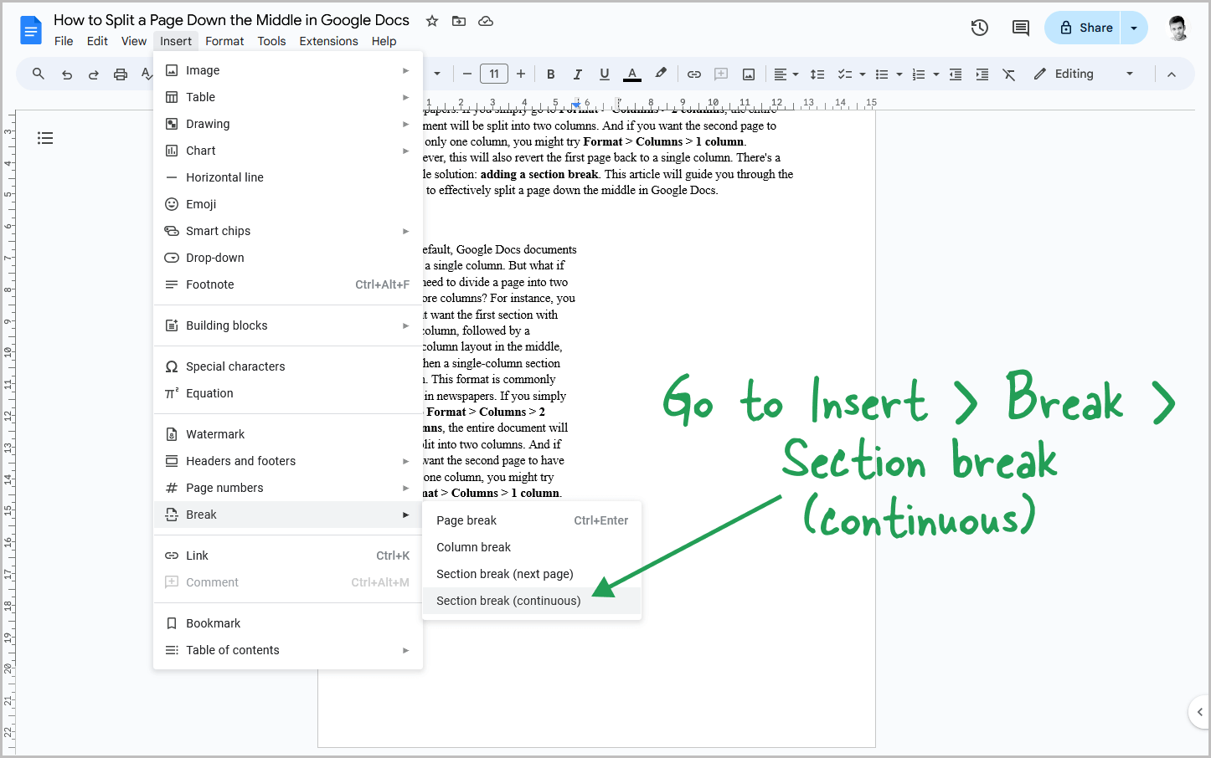Show the document outline
Viewport: 1211px width, 758px height.
coord(45,138)
